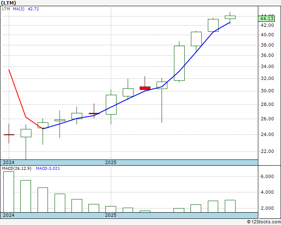The width and height of the screenshot is (281, 225).
Task: Click the 2024 label on MACD axis
Action: pyautogui.click(x=9, y=215)
